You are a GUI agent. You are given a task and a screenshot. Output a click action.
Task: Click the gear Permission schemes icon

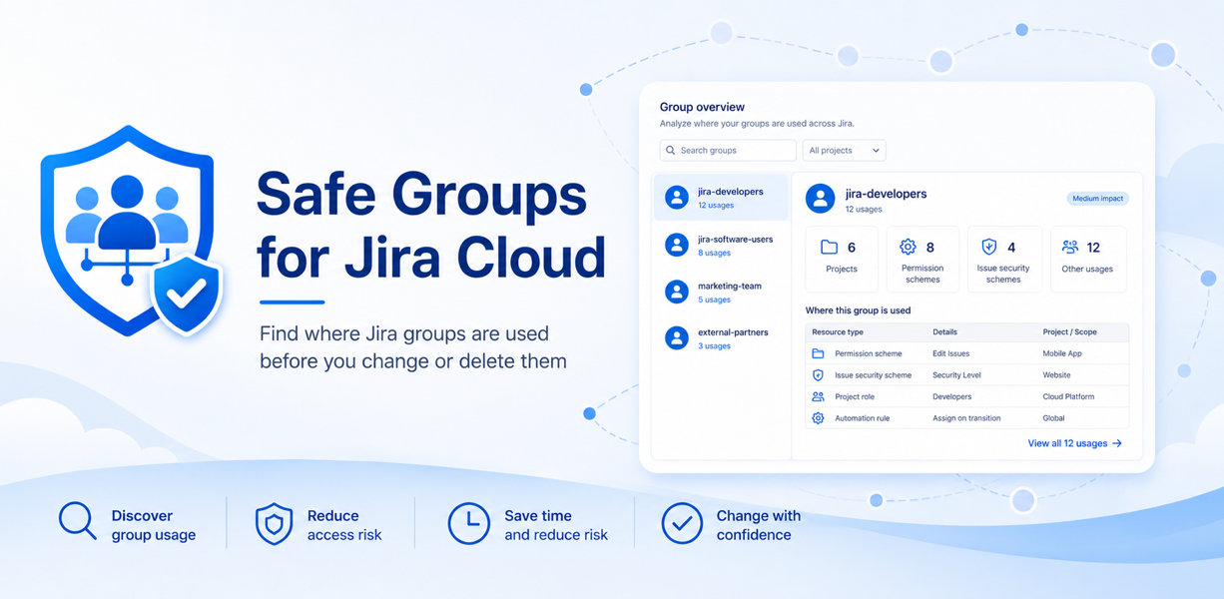tap(908, 247)
